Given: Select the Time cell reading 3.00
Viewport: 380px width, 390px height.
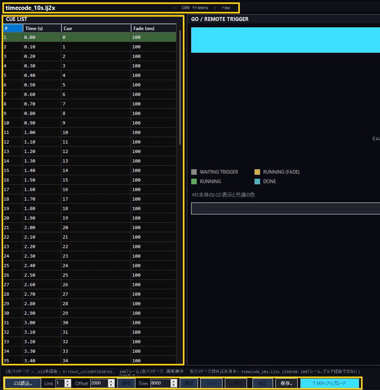Looking at the screenshot, I should tap(42, 323).
